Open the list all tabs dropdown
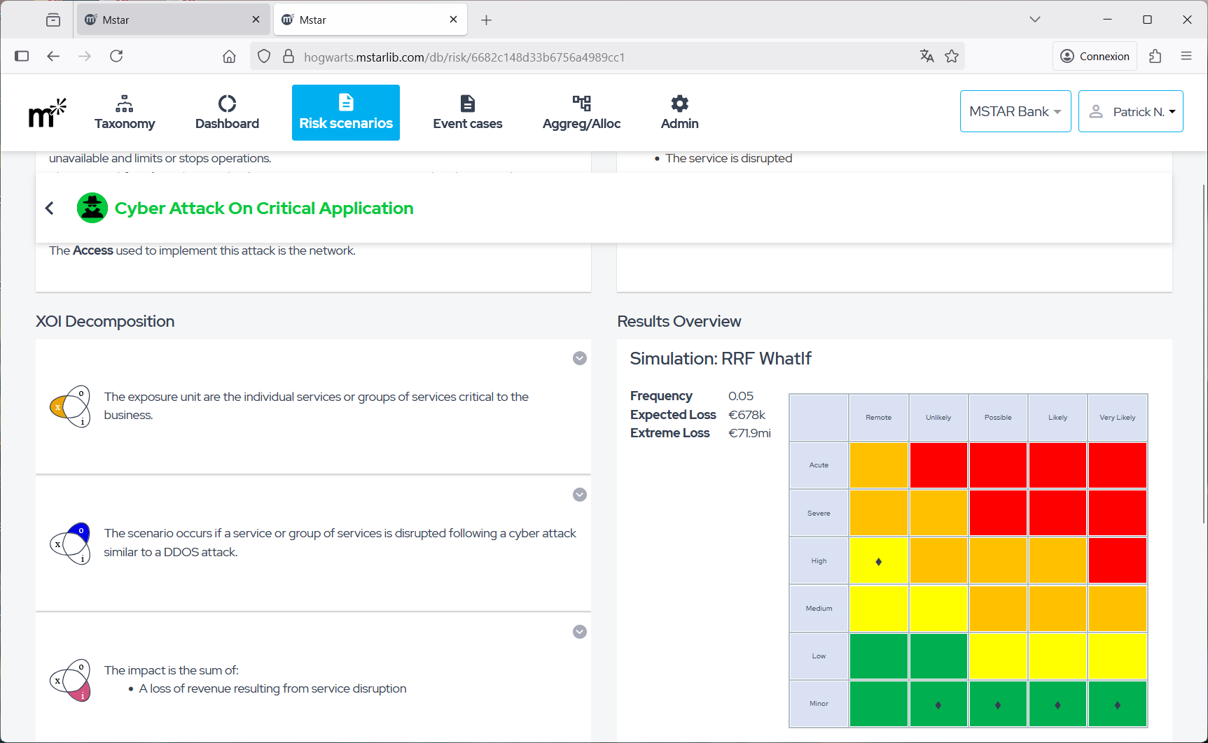The height and width of the screenshot is (743, 1208). (x=1034, y=20)
